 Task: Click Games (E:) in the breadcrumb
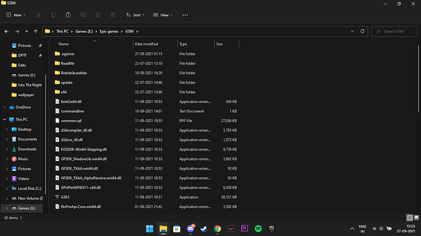84,32
